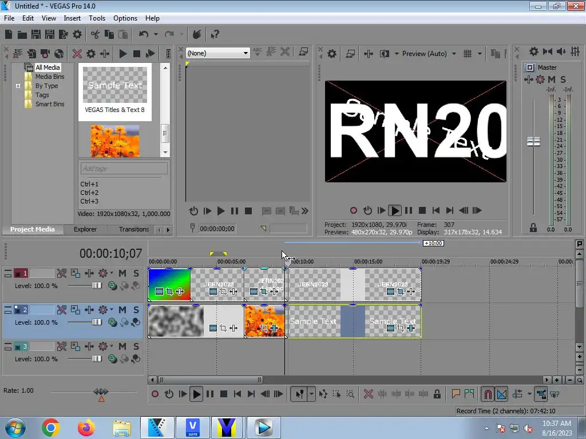Solo video track 2

tap(136, 310)
